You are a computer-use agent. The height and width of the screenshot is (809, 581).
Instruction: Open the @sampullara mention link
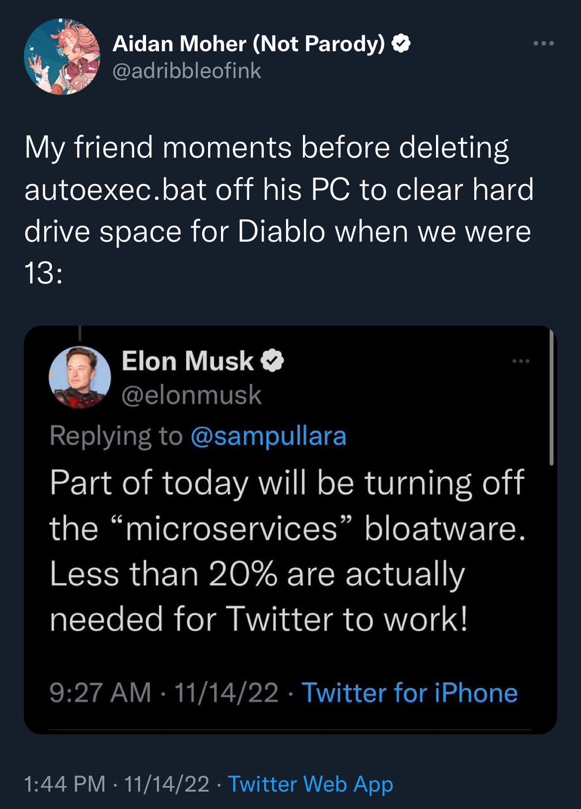coord(268,436)
